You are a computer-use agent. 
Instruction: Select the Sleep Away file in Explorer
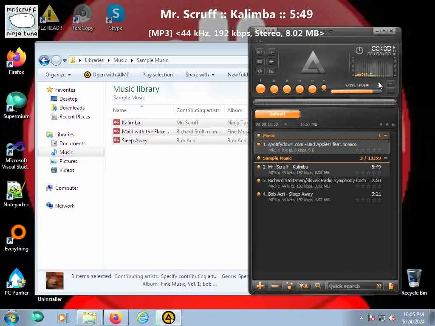(135, 140)
